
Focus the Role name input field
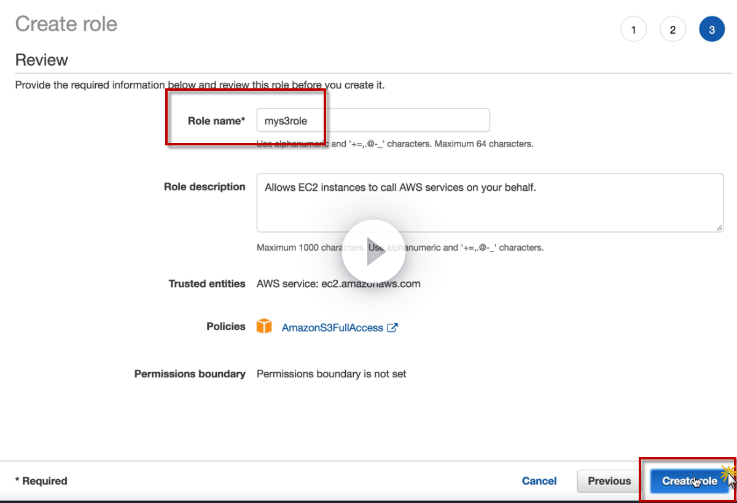point(373,120)
